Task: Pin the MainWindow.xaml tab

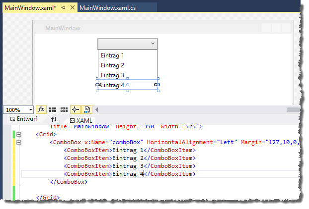Action: pyautogui.click(x=64, y=8)
